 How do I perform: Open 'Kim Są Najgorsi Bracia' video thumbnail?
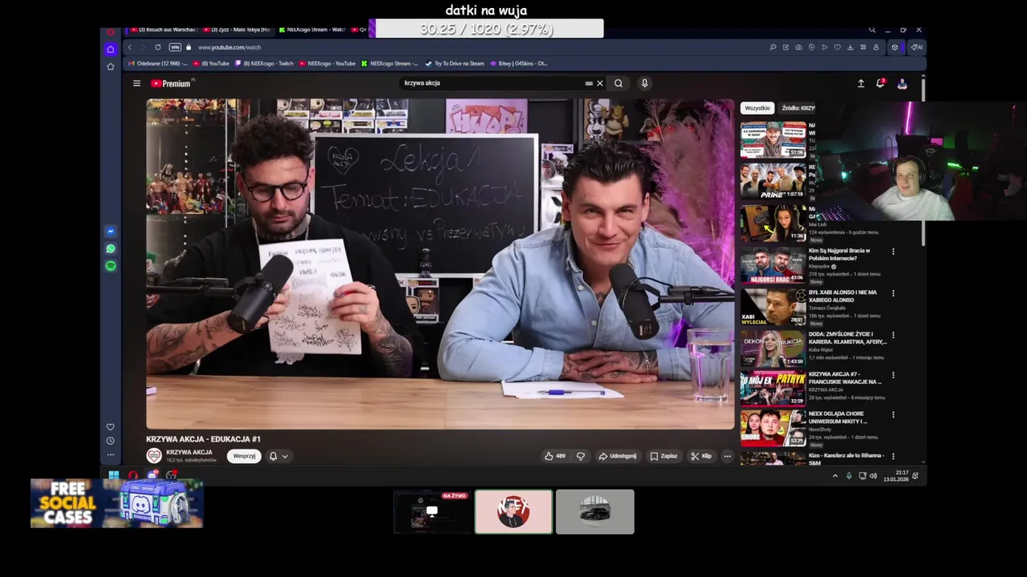773,265
